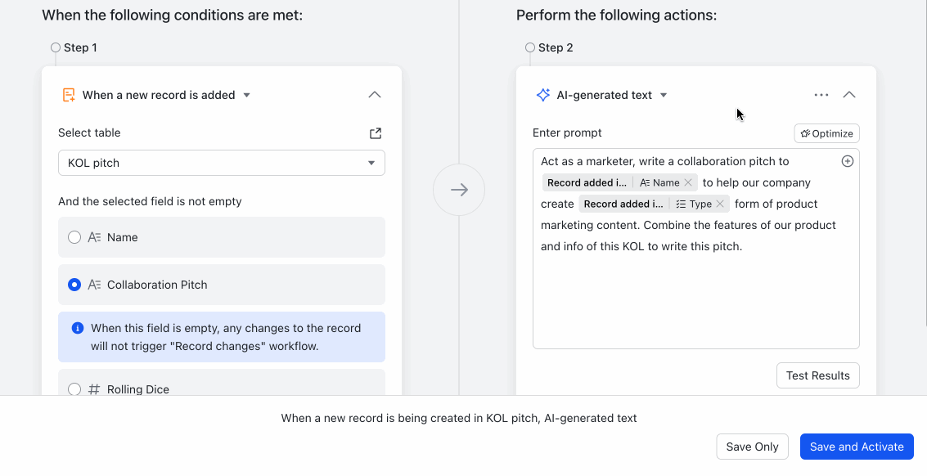Collapse the Step 1 card
The height and width of the screenshot is (476, 927).
click(375, 95)
